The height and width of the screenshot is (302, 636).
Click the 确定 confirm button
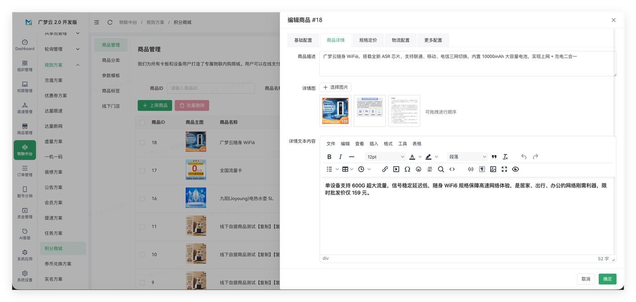[x=607, y=279]
